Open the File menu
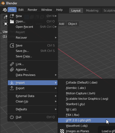The width and height of the screenshot is (115, 133). pos(12,10)
